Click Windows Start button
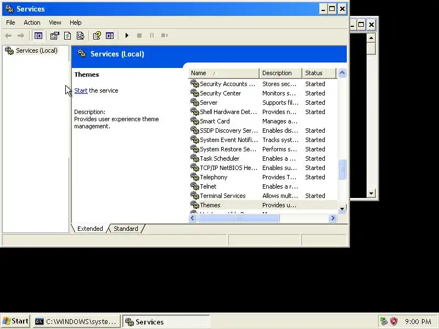 [15, 321]
